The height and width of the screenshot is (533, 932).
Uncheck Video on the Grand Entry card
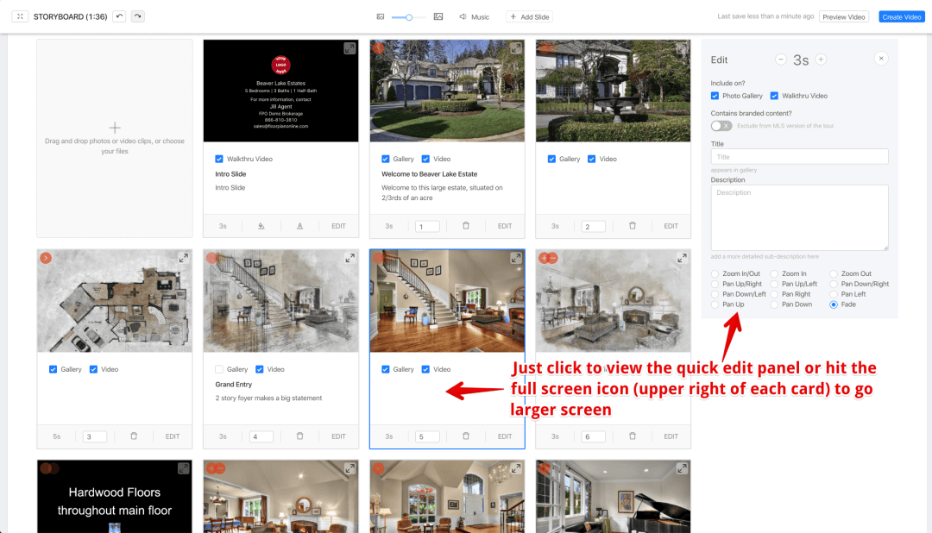point(259,369)
